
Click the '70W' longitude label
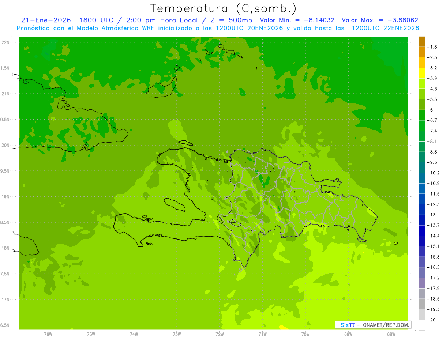305,334
